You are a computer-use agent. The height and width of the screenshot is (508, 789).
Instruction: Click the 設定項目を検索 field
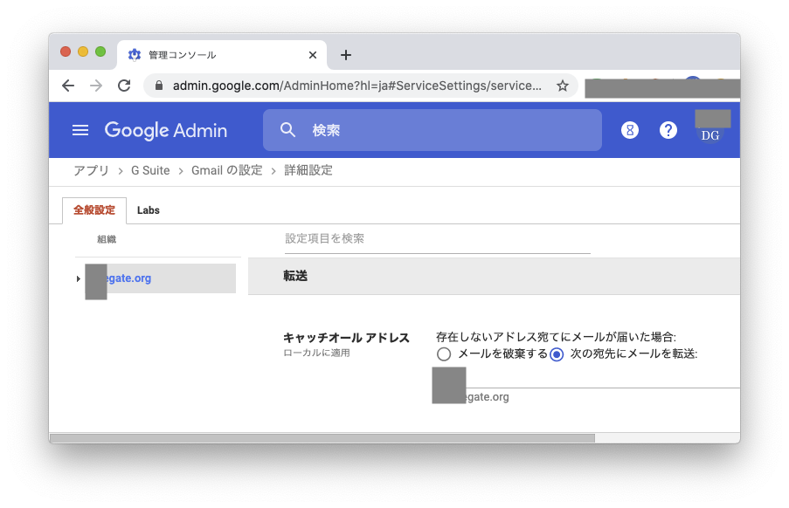pos(437,238)
